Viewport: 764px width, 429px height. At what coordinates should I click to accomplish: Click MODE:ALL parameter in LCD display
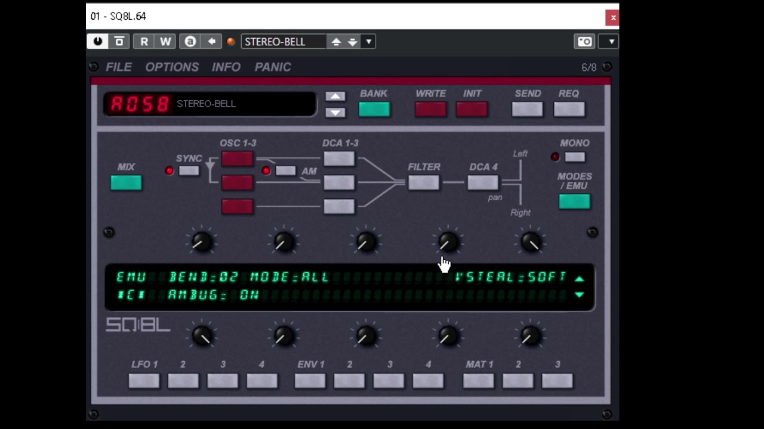point(289,277)
